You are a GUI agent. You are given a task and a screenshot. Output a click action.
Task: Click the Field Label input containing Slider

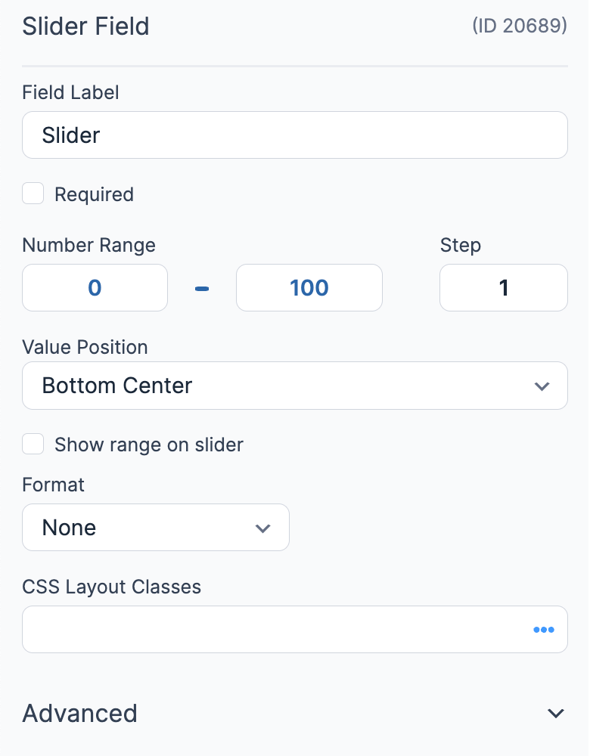point(295,135)
